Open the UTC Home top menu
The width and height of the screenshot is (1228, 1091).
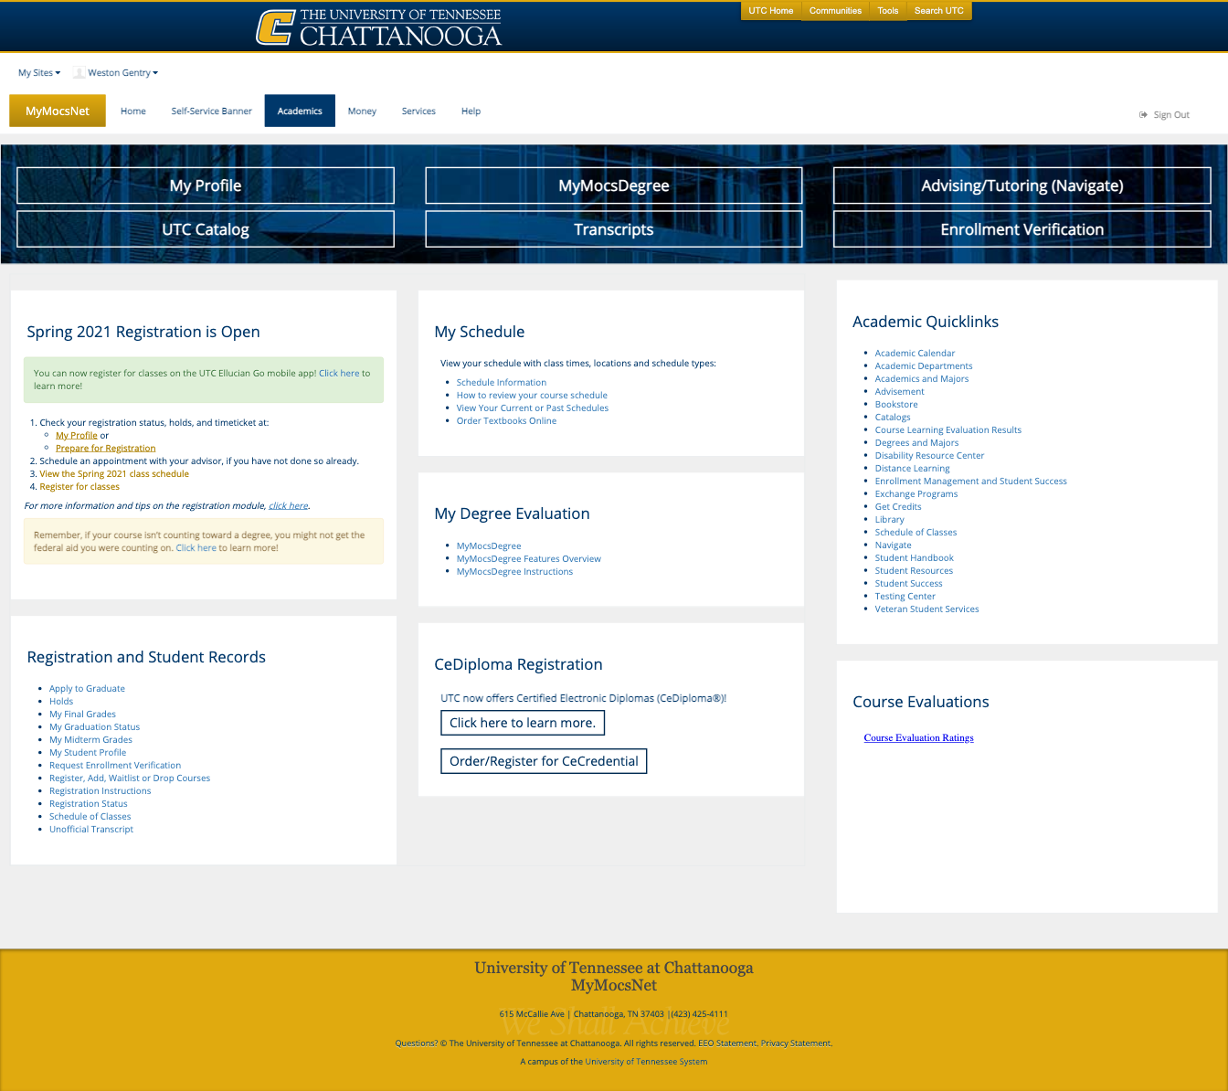coord(770,11)
